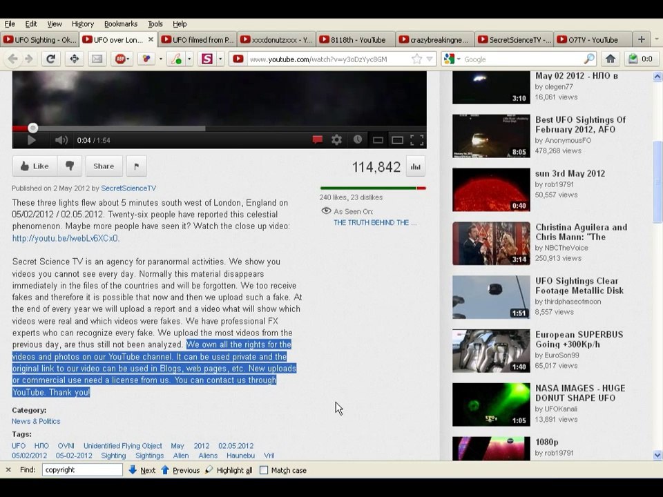Viewport: 663px width, 497px height.
Task: Toggle the red annotations speech-bubble icon
Action: [x=317, y=140]
